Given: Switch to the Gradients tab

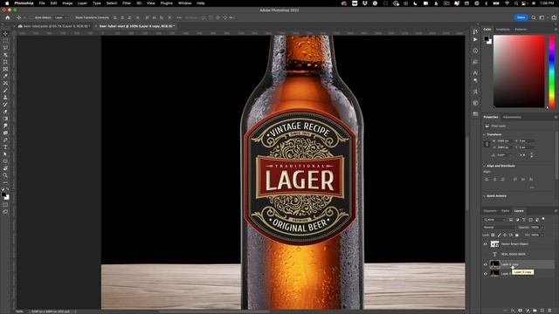Looking at the screenshot, I should point(503,29).
